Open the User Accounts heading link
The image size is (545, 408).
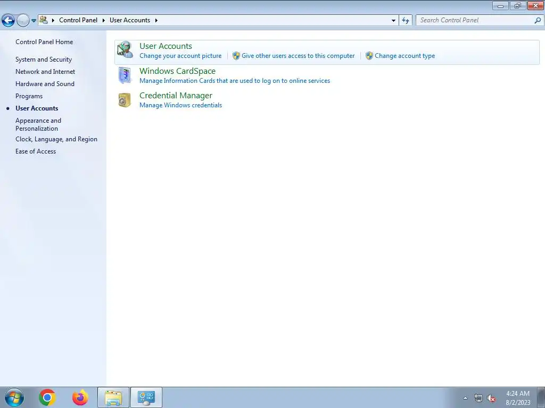pos(166,46)
